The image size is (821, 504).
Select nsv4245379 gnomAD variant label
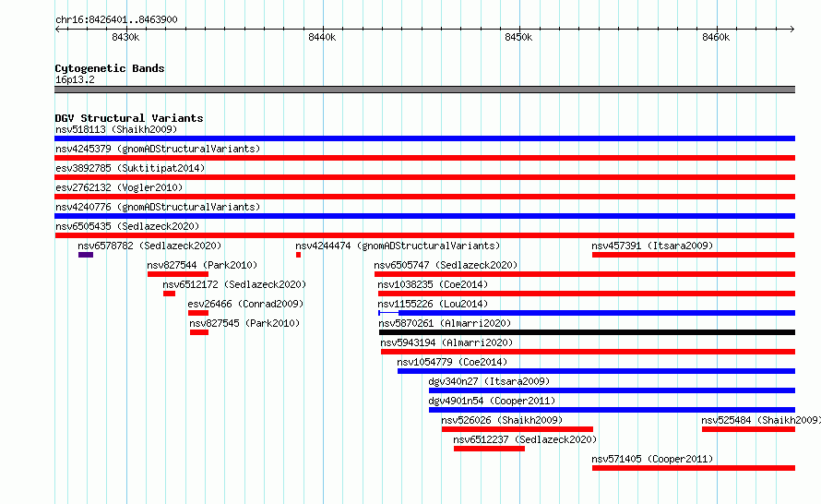(158, 149)
